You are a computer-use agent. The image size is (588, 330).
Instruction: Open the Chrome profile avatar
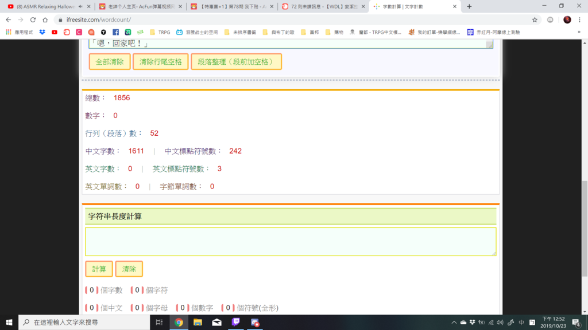pyautogui.click(x=567, y=20)
